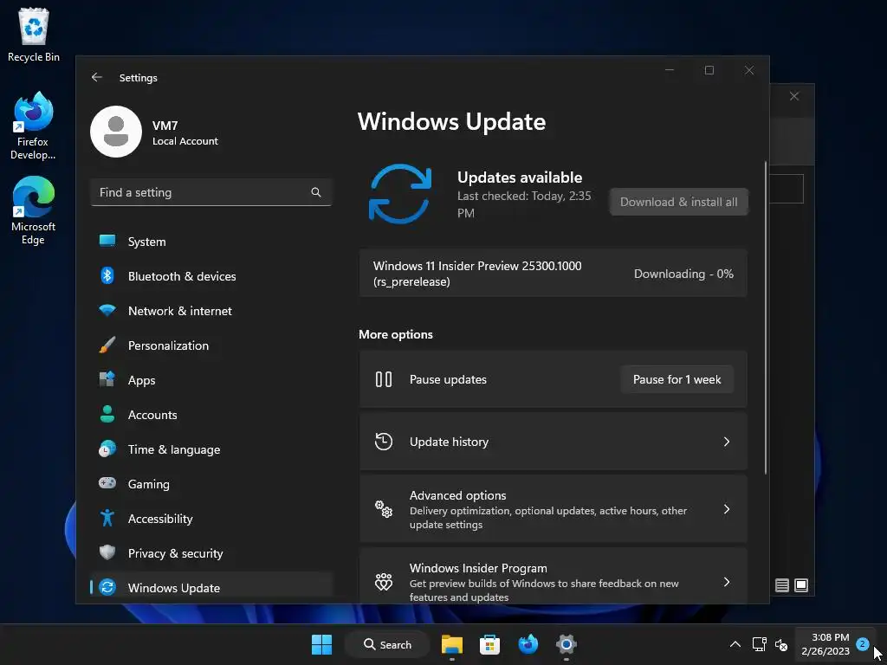
Task: Open Accounts settings category
Action: [x=211, y=415]
